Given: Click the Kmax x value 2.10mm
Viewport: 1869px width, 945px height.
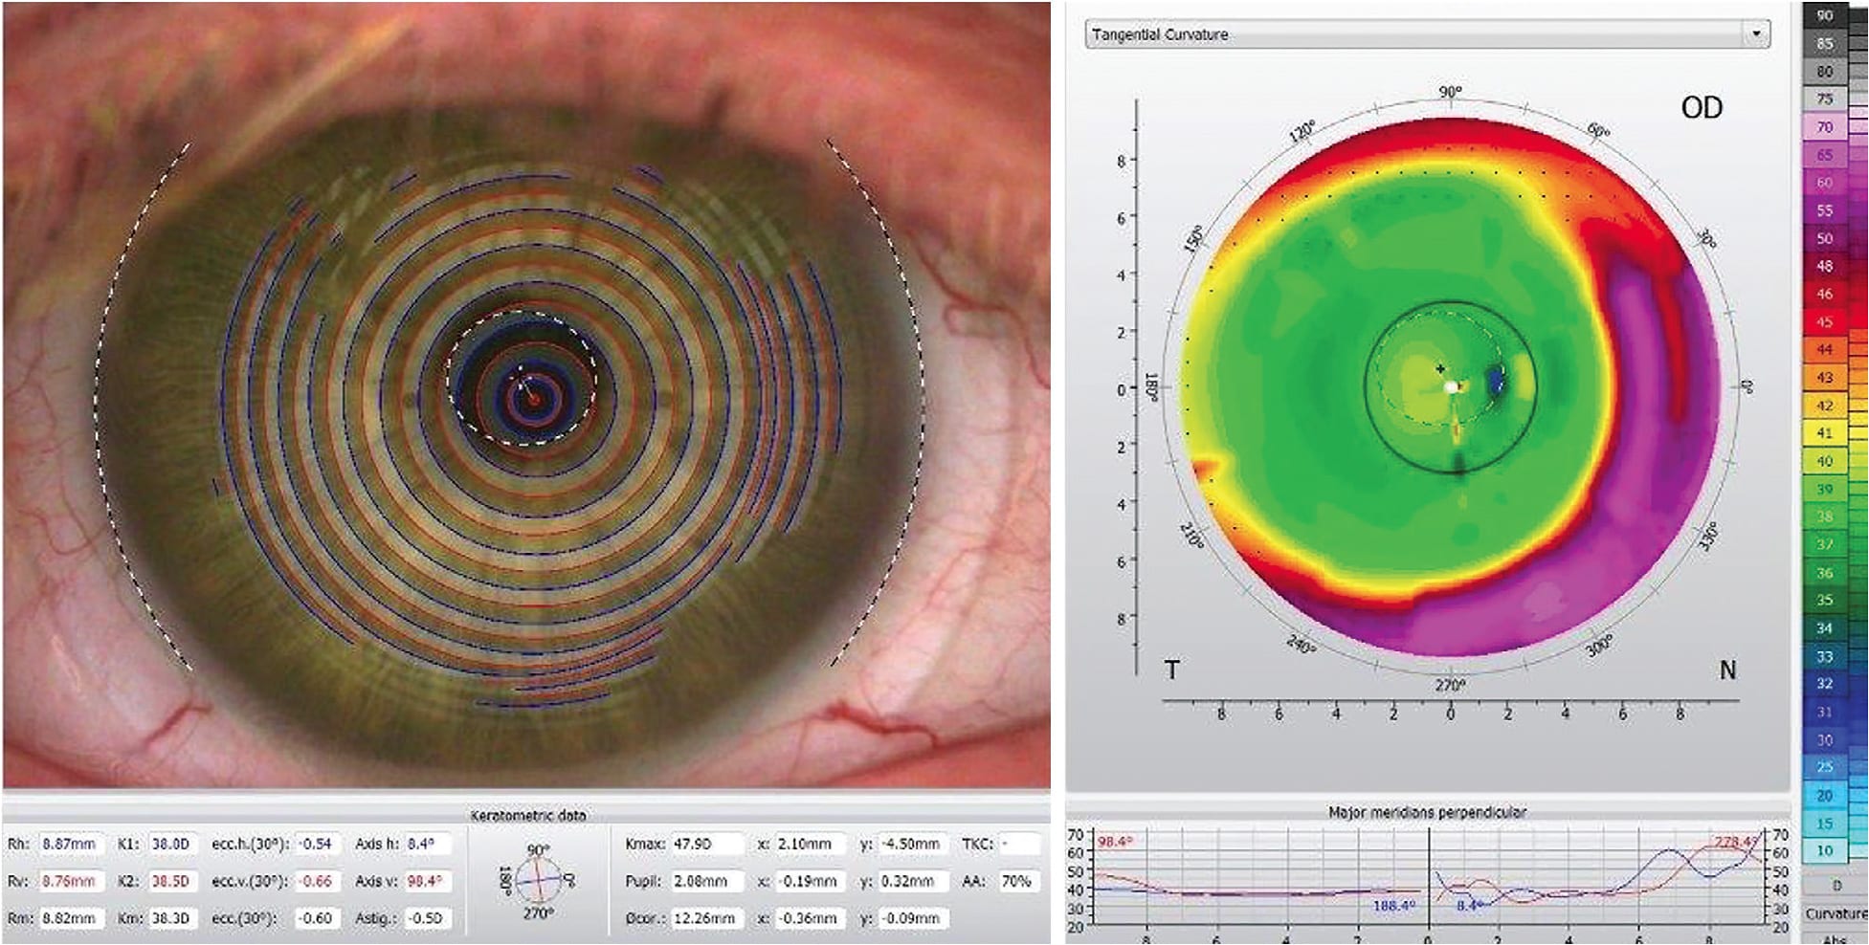Looking at the screenshot, I should [x=810, y=844].
